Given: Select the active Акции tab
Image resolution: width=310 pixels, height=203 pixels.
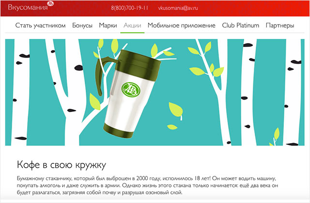Looking at the screenshot, I should point(132,26).
